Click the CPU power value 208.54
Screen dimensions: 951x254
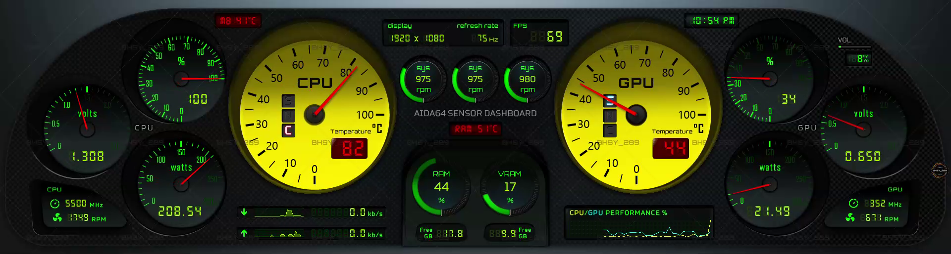click(x=179, y=212)
